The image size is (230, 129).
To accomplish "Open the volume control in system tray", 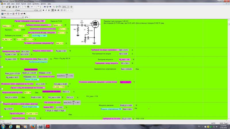I will (x=217, y=127).
